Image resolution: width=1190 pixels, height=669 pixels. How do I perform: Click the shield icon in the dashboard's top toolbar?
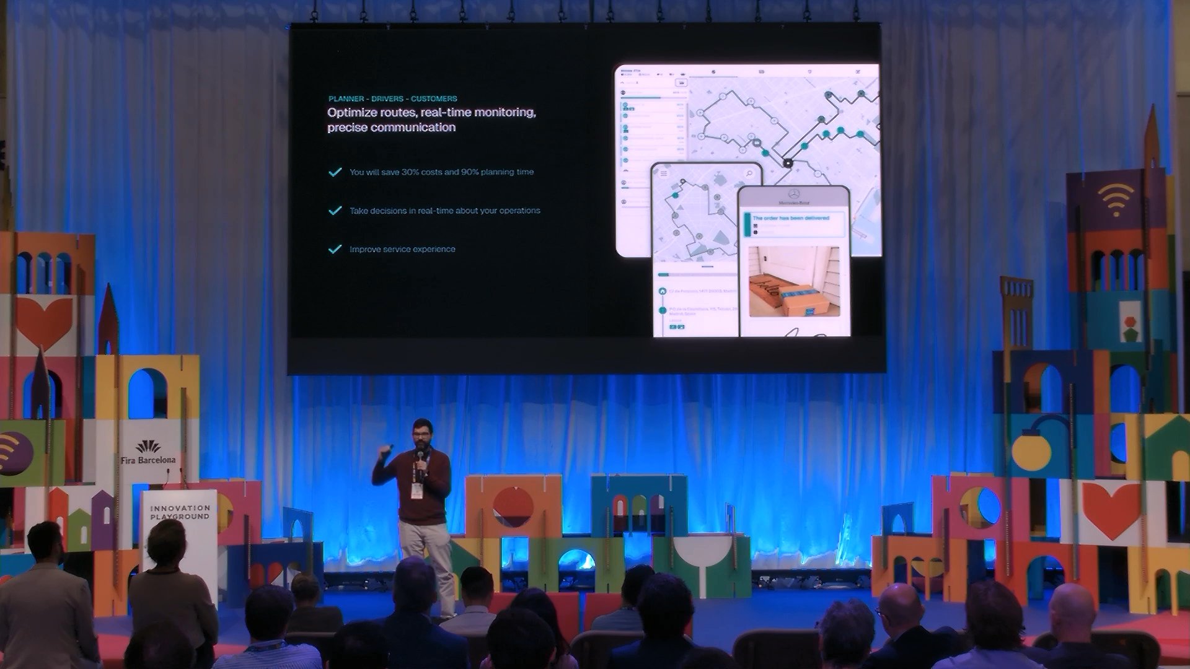pyautogui.click(x=811, y=71)
